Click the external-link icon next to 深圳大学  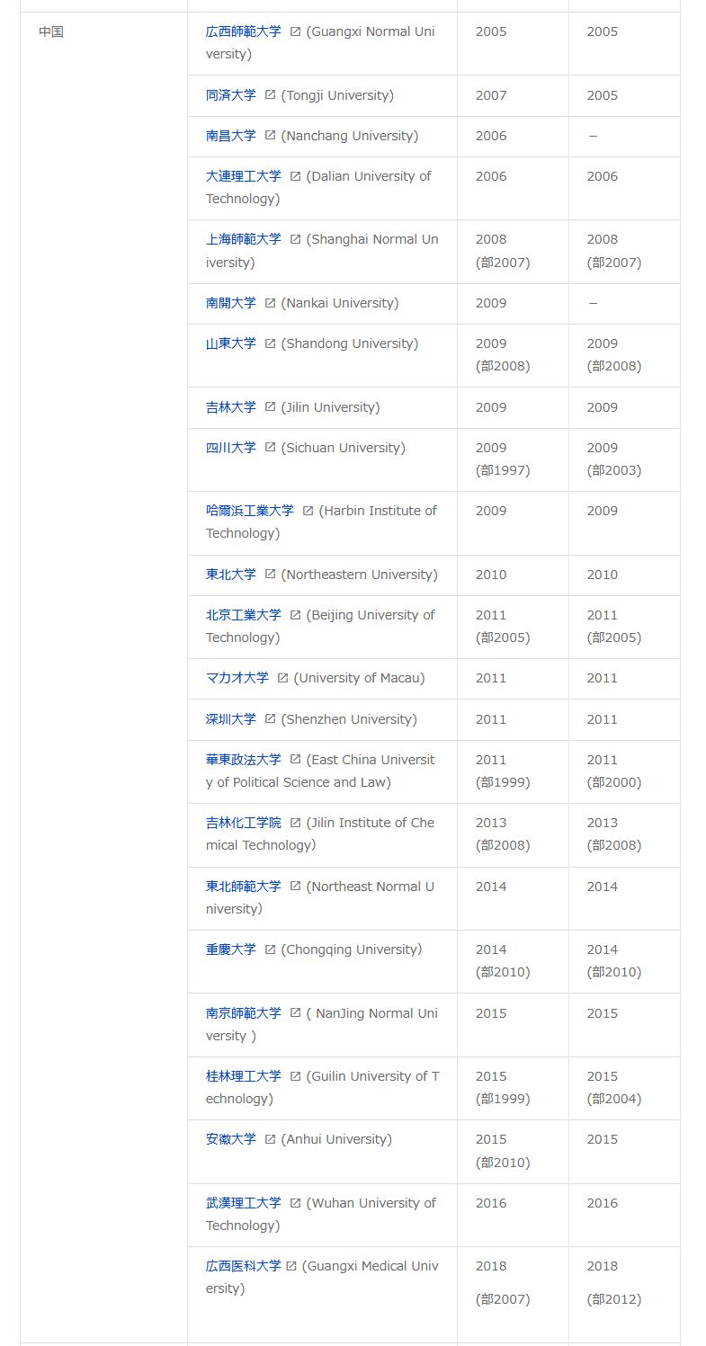pos(270,719)
